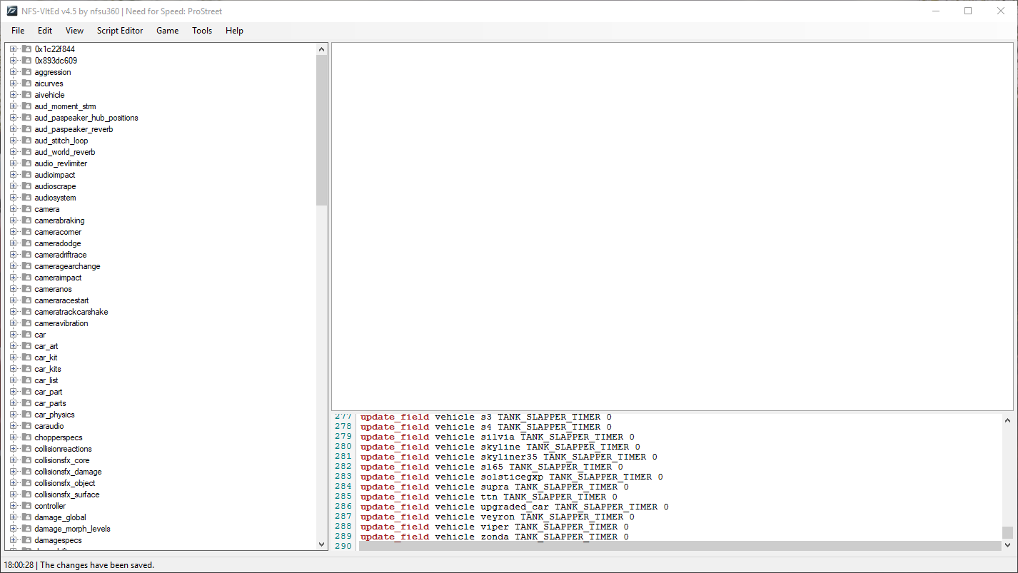The height and width of the screenshot is (573, 1018).
Task: Expand the camera tree node
Action: 13,209
